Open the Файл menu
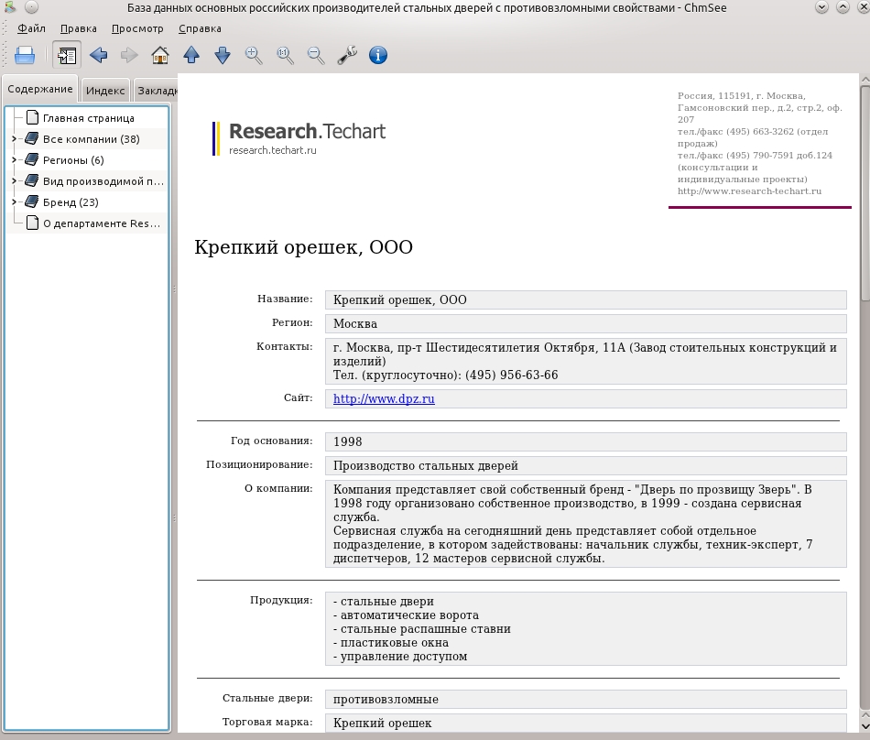 [32, 28]
